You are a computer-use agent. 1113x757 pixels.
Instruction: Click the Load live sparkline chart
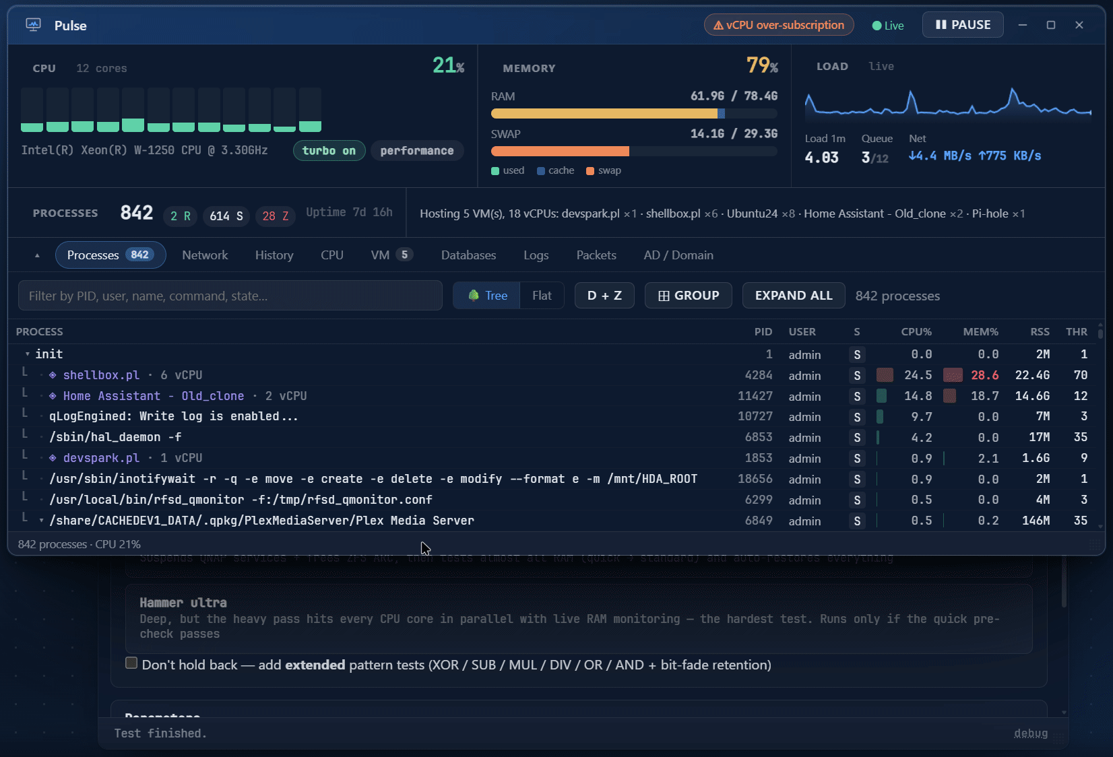tap(948, 102)
